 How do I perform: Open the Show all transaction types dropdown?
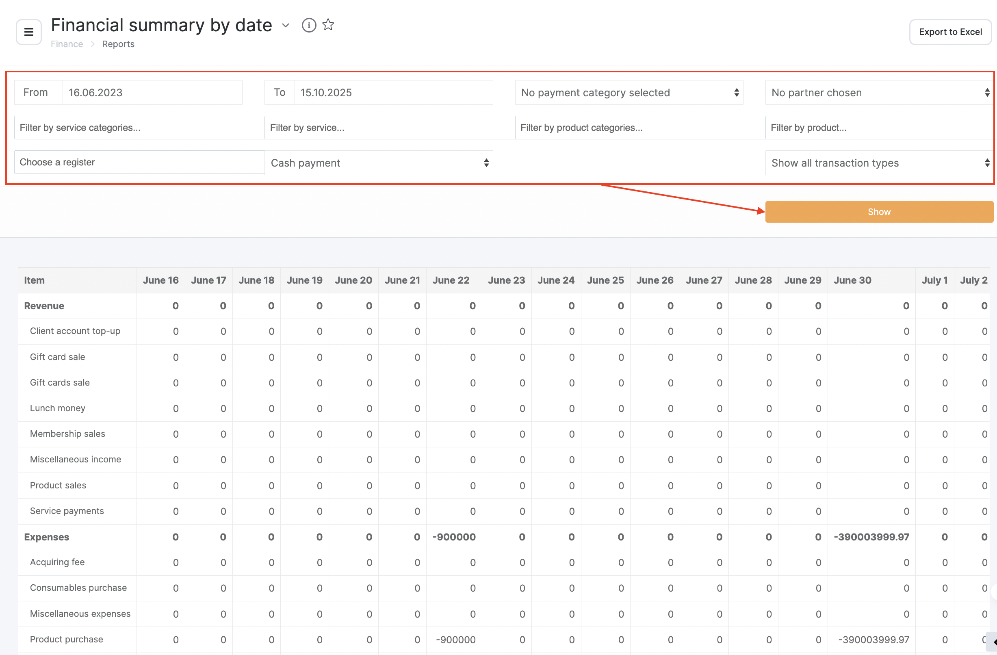click(879, 163)
